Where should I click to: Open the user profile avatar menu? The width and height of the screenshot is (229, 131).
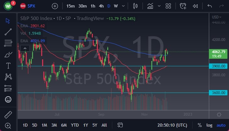pos(8,6)
